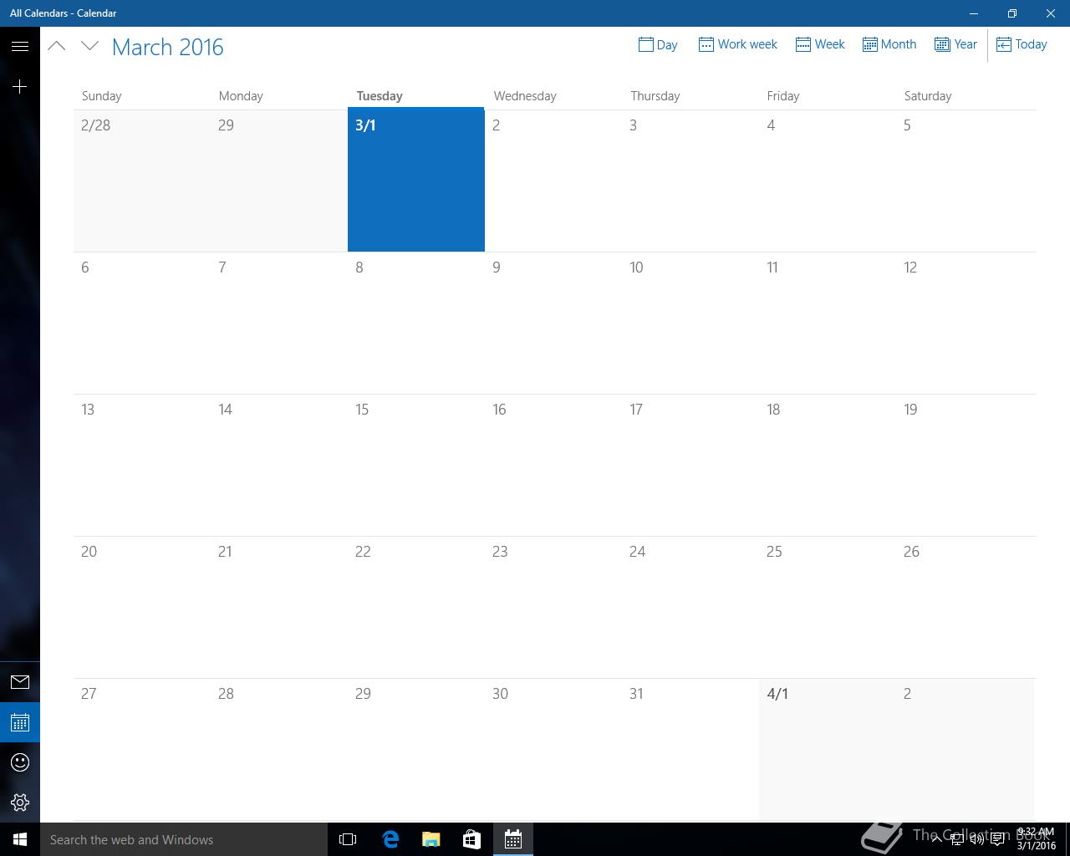This screenshot has width=1070, height=856.
Task: Open Task View in the taskbar
Action: (348, 839)
